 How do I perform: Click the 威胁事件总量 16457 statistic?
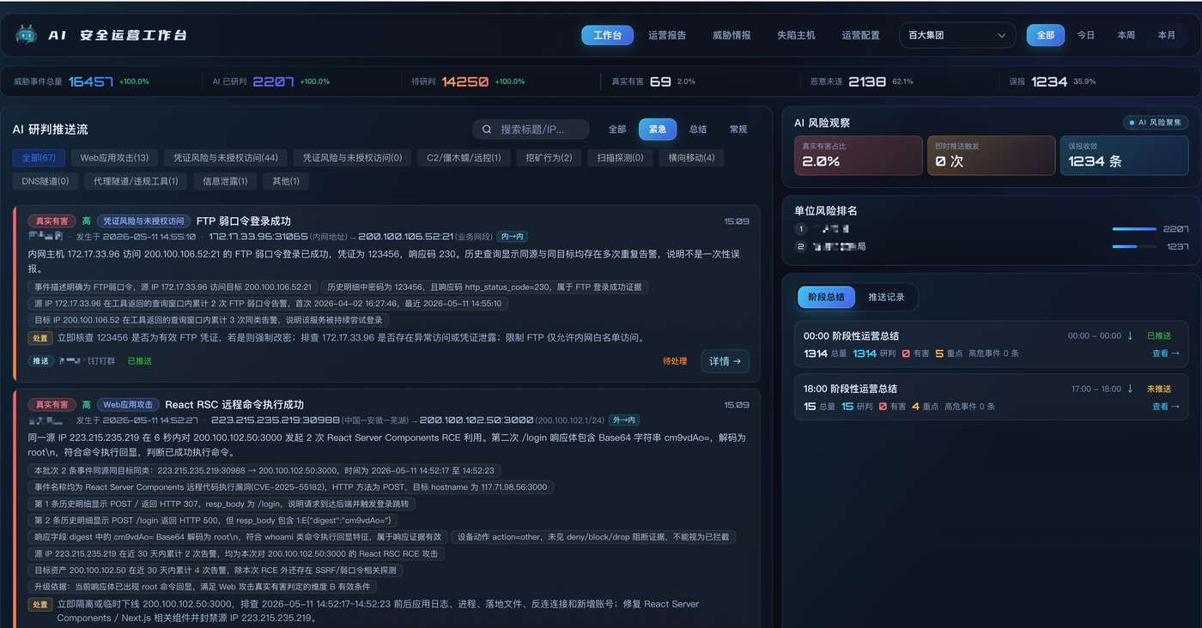pyautogui.click(x=82, y=82)
